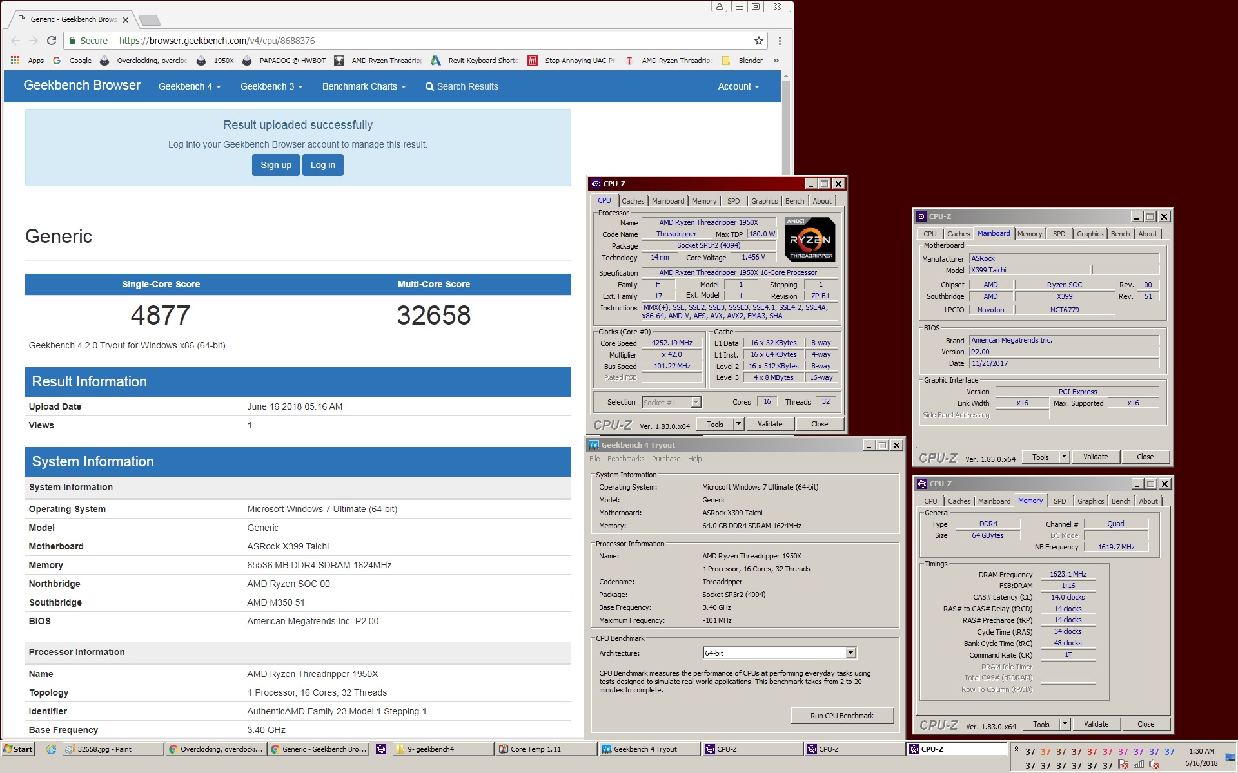Launch Internet Explorer from quick launch
The width and height of the screenshot is (1238, 773).
51,749
